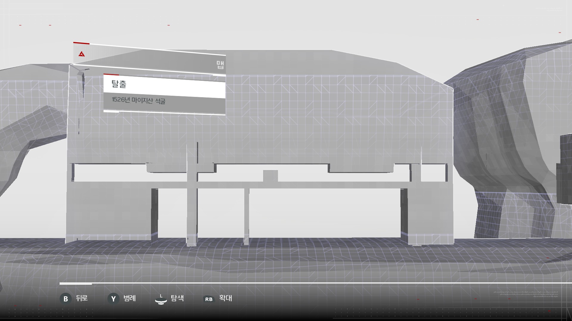Open the legend via 범례 label

coord(130,298)
